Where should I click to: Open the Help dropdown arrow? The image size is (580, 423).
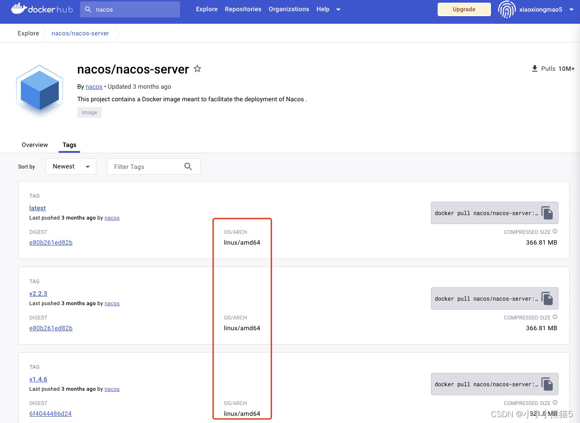(x=338, y=9)
